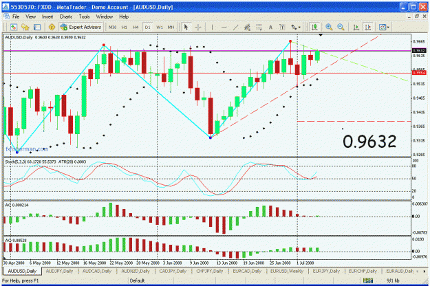Image resolution: width=430 pixels, height=286 pixels.
Task: Enable Expert Advisors button
Action: click(x=81, y=27)
